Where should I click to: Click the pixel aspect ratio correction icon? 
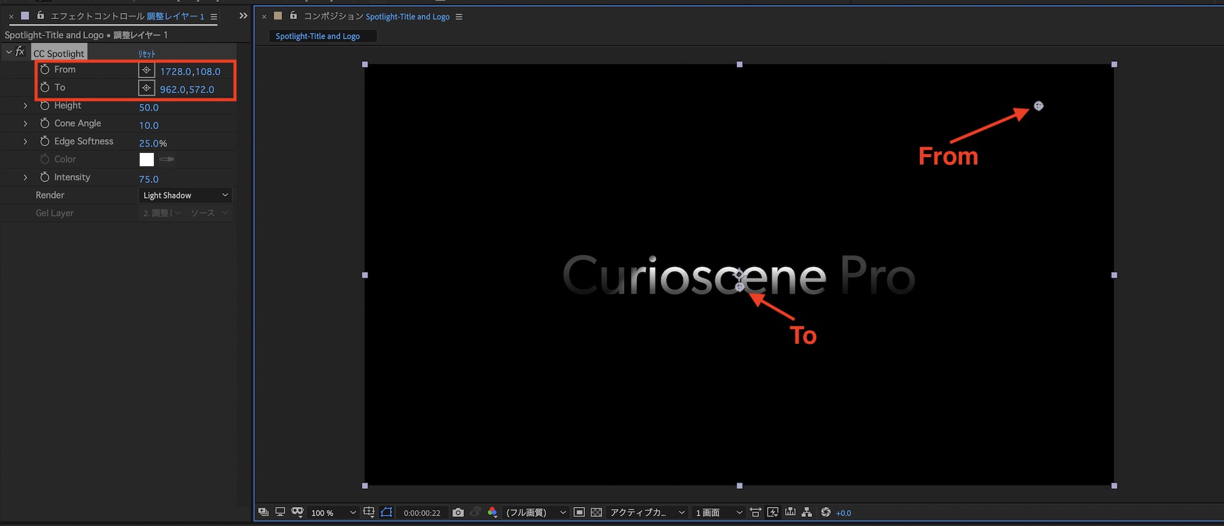(x=756, y=512)
